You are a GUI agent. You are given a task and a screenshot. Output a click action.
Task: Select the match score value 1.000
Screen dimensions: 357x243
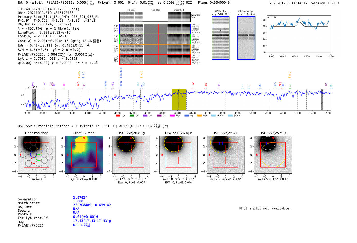tap(78, 201)
